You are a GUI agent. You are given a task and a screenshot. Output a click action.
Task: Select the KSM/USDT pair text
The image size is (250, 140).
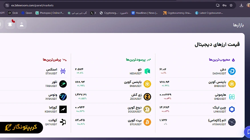pyautogui.click(x=51, y=112)
